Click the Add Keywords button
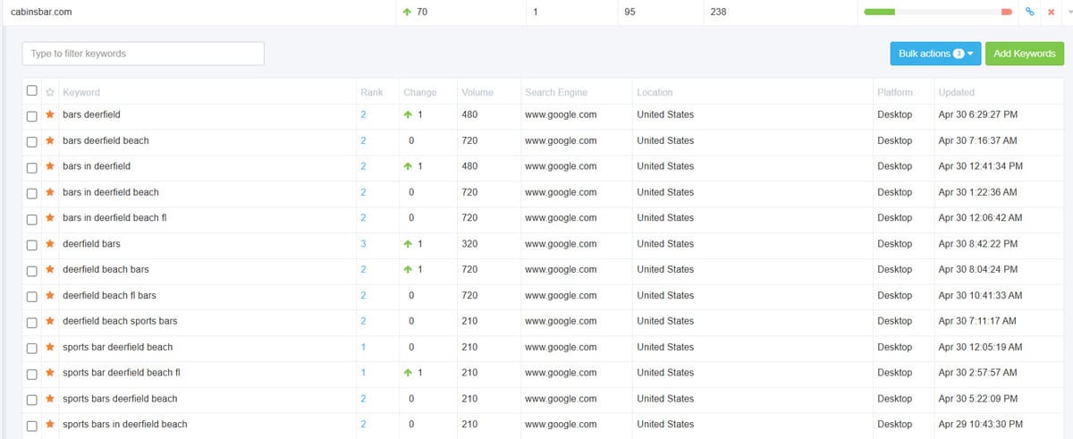 (x=1025, y=54)
